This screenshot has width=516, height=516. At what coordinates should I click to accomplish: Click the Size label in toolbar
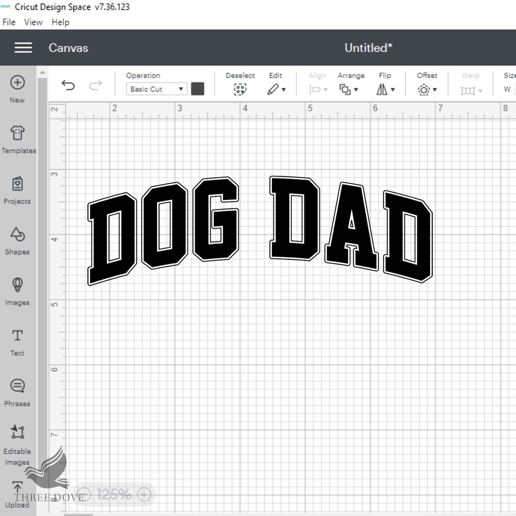tap(510, 76)
